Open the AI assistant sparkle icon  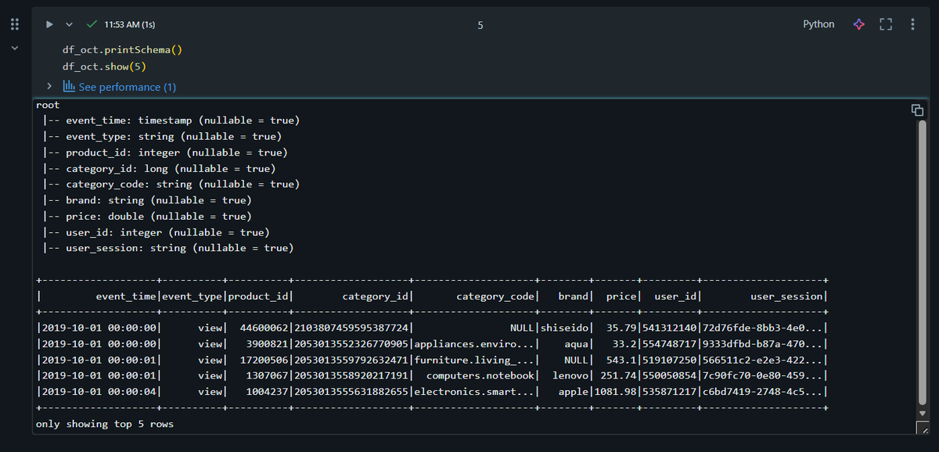[858, 24]
